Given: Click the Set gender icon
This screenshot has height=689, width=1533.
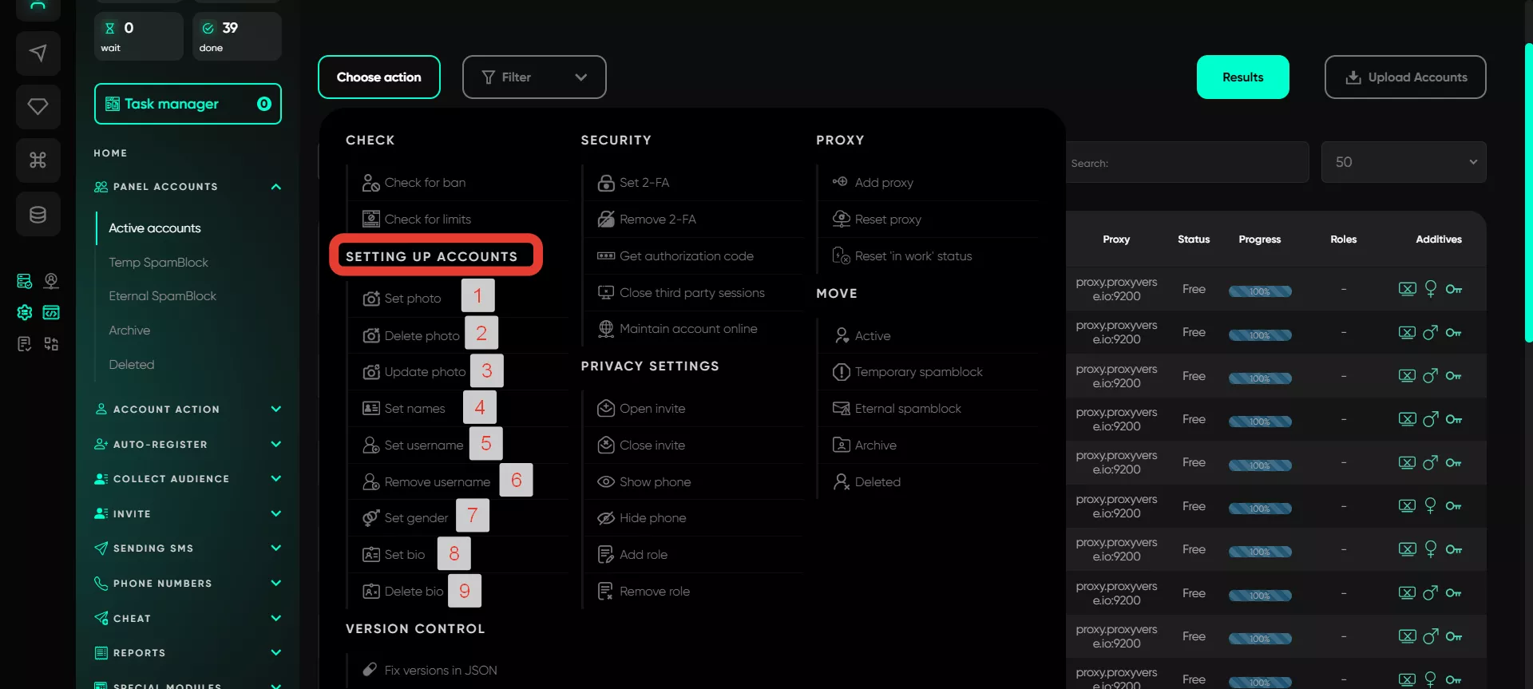Looking at the screenshot, I should coord(370,517).
